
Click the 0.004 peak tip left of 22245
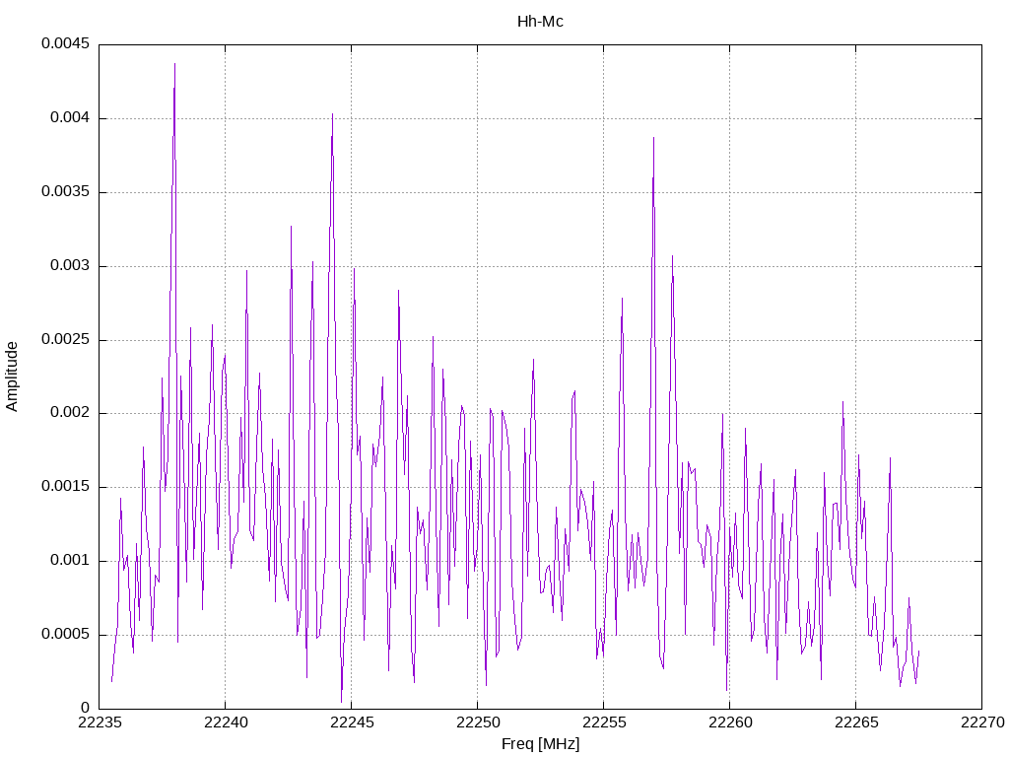(x=332, y=115)
